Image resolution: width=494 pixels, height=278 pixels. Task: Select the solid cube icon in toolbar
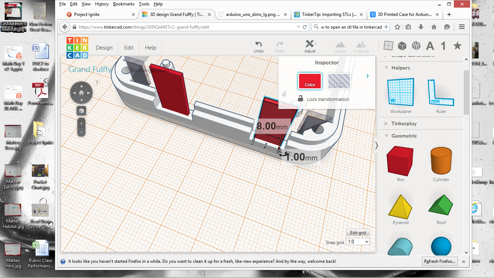(x=402, y=46)
